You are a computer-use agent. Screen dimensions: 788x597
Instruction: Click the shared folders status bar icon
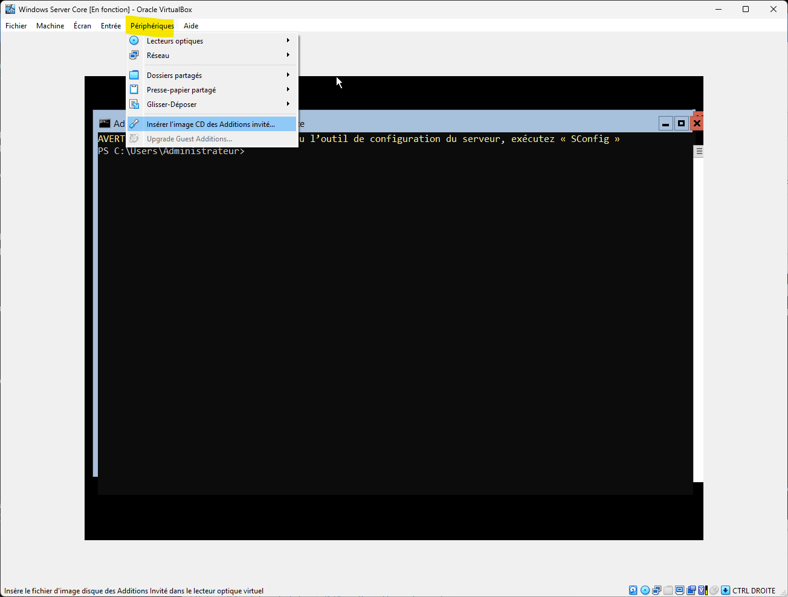pyautogui.click(x=668, y=590)
